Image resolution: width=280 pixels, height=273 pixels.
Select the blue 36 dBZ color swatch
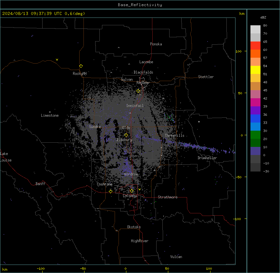click(255, 118)
